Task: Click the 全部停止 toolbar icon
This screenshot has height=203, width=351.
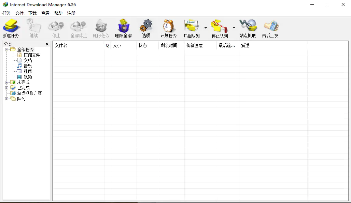Action: pyautogui.click(x=78, y=26)
